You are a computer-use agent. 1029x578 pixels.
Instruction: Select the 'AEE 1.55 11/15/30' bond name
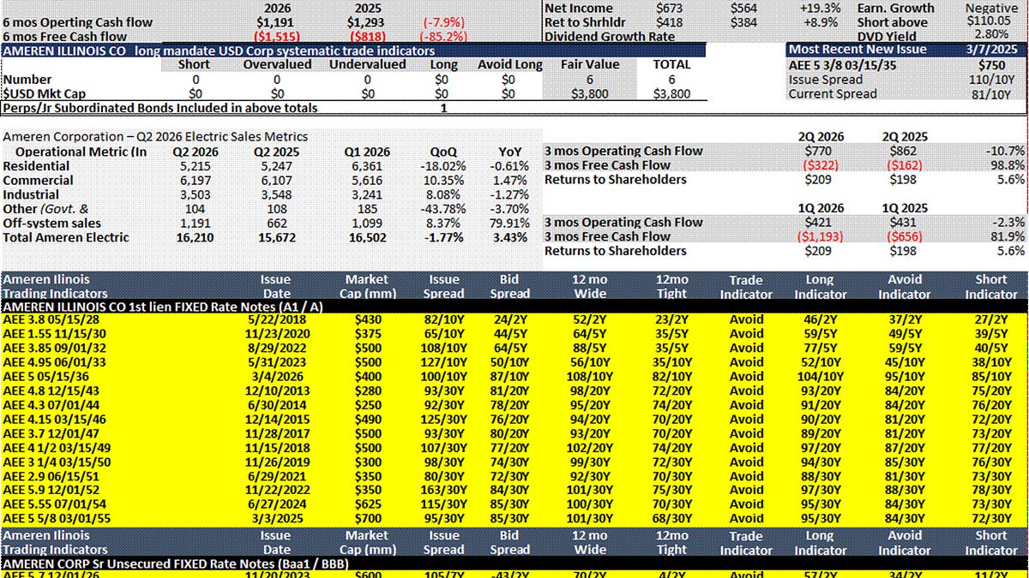pyautogui.click(x=54, y=335)
